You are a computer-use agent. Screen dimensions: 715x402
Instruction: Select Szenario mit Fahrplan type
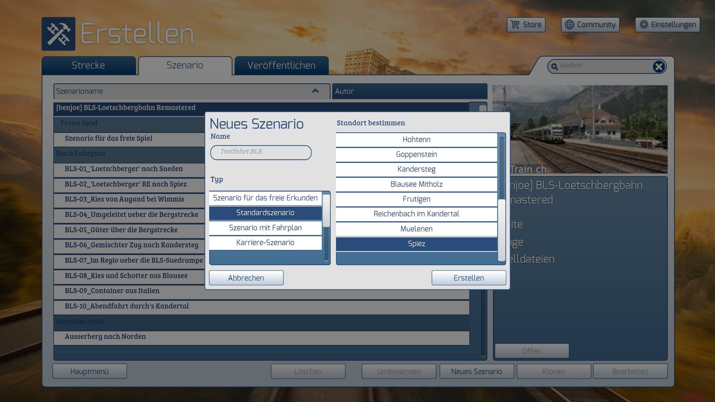[265, 228]
